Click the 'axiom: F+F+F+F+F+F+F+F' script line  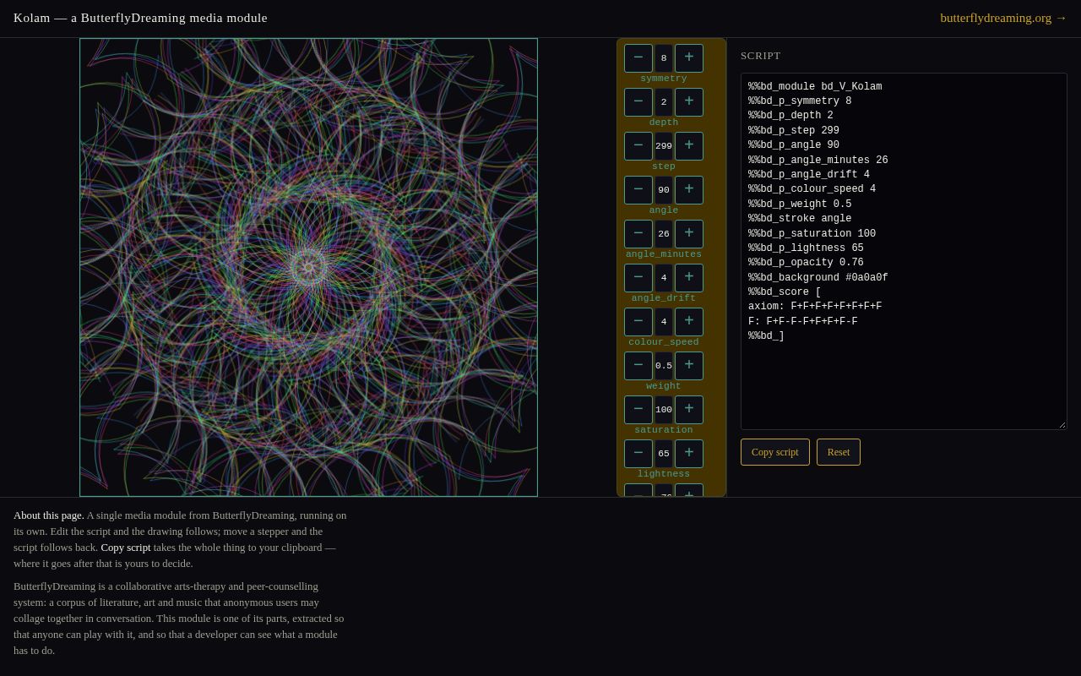[x=815, y=307]
